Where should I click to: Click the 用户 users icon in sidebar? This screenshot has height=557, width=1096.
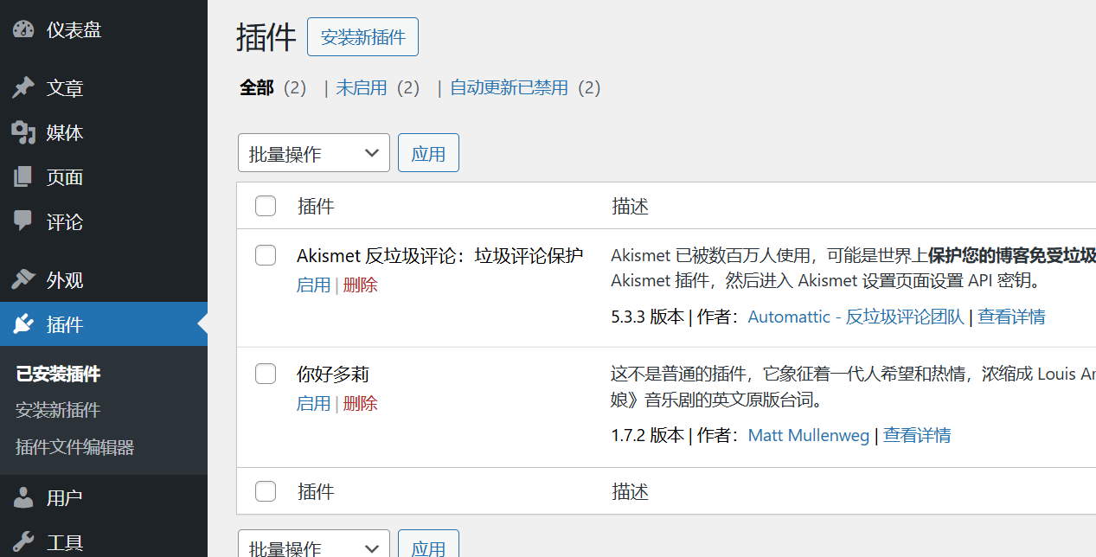22,497
